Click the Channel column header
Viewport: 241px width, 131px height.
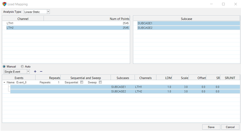coord(23,19)
